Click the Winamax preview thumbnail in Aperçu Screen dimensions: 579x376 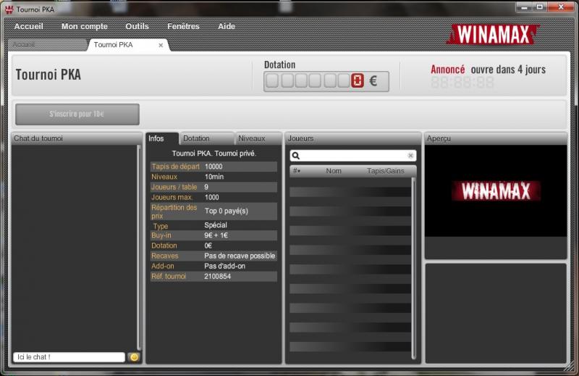(x=496, y=191)
